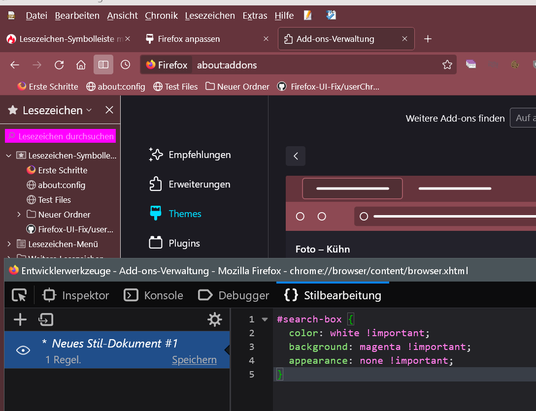Collapse the Lesezeichen-Symbolleiste tree node
Viewport: 536px width, 411px height.
(8, 156)
